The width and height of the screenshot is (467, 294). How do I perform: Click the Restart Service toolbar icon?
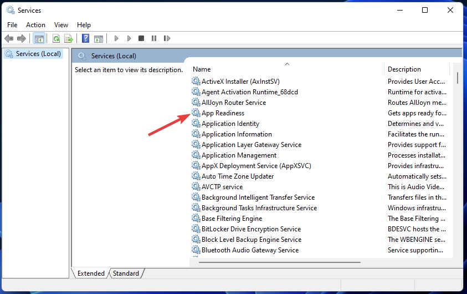[x=167, y=38]
